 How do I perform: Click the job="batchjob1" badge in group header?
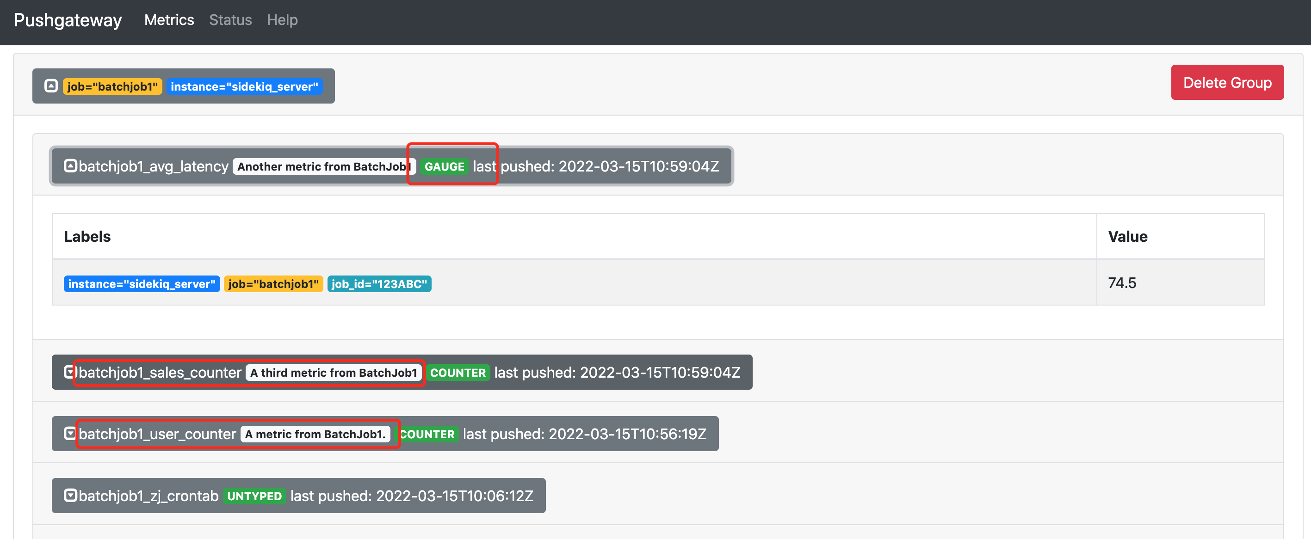pyautogui.click(x=112, y=86)
